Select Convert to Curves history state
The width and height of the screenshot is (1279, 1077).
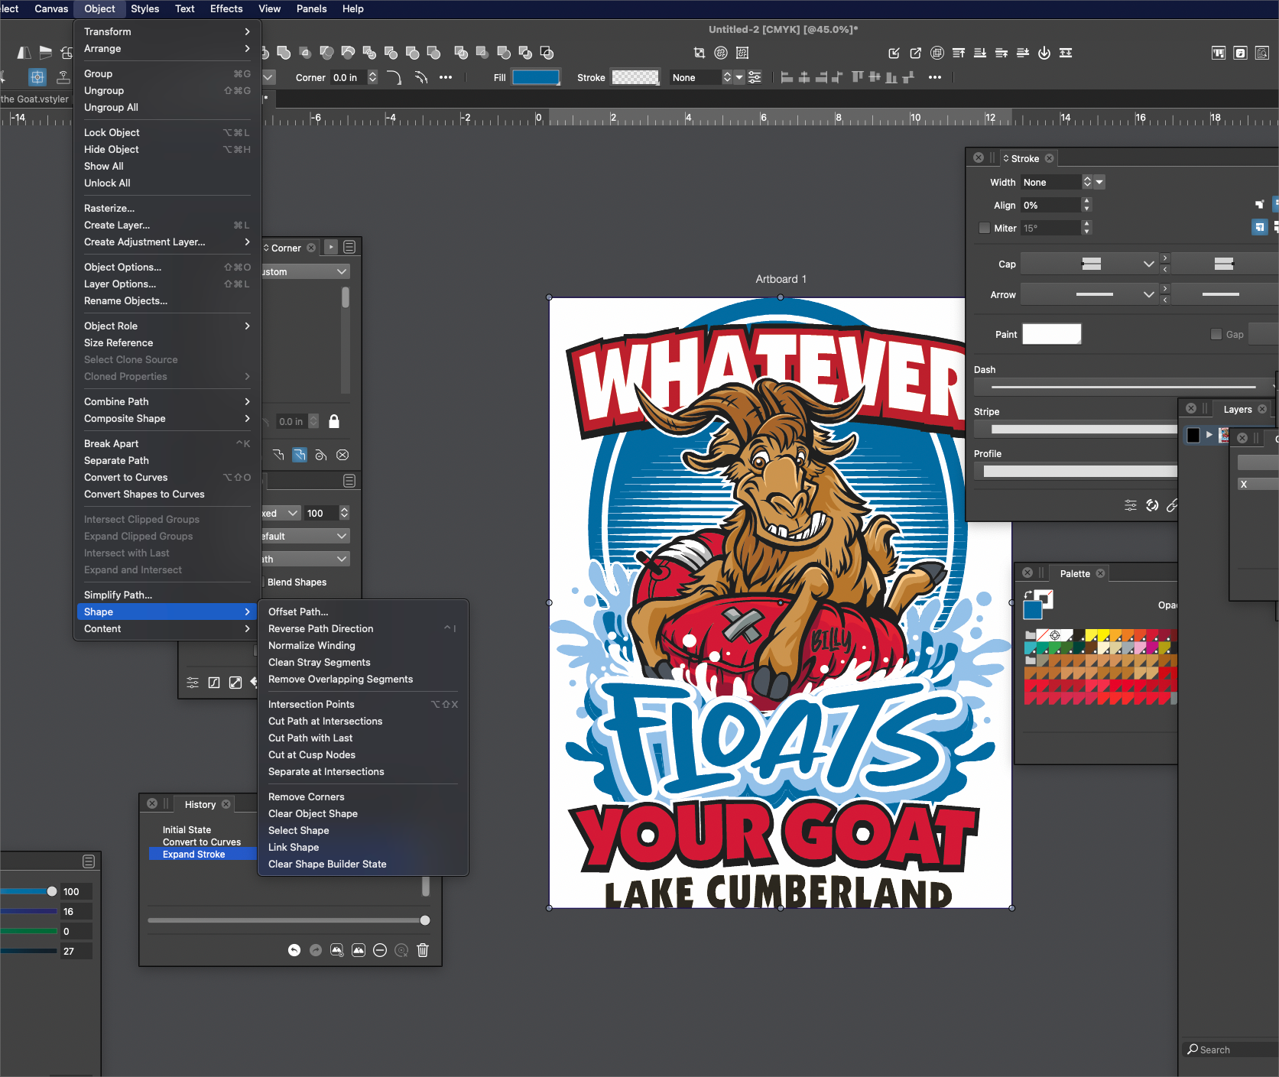pos(201,842)
